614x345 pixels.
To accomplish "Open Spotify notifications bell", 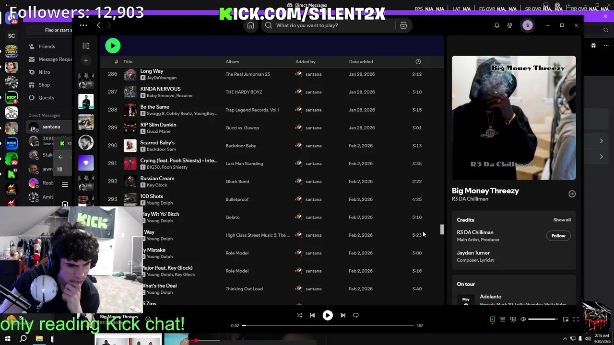I will 497,25.
